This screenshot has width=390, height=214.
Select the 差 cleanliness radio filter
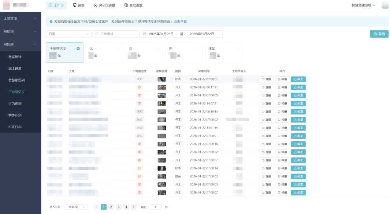pos(197,48)
